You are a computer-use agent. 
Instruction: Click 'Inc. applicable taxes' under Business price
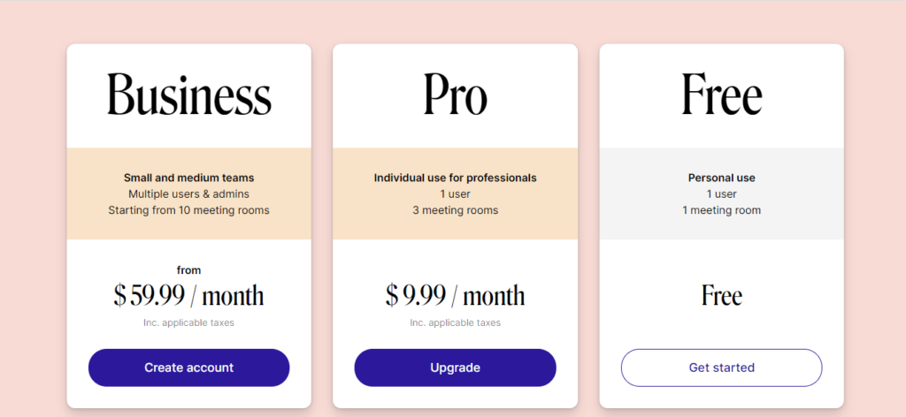[x=188, y=322]
